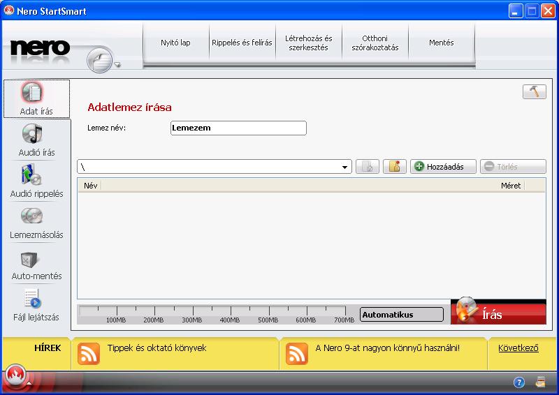This screenshot has width=559, height=395.
Task: Expand the arrow next to the nero launcher icon
Action: (117, 65)
